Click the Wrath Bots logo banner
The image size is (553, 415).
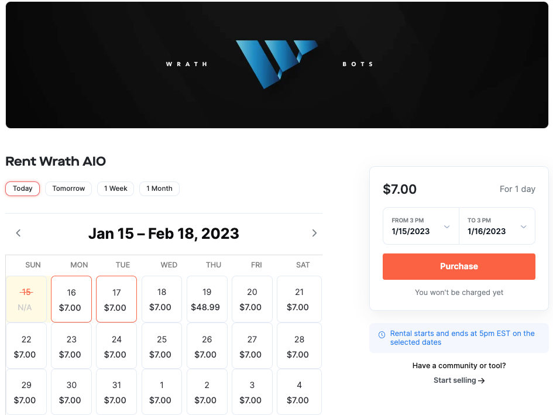point(276,64)
